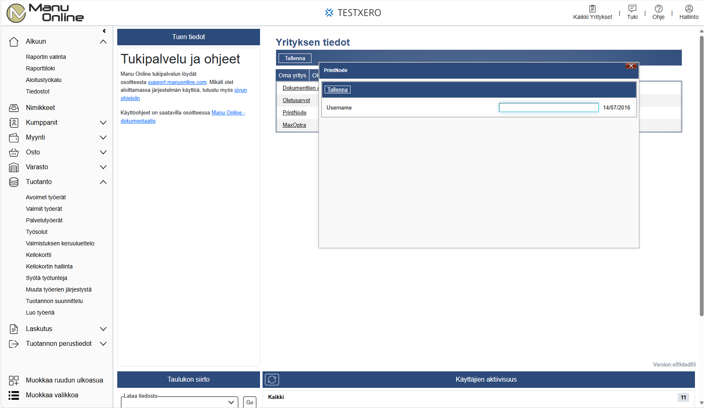Open Valmistuksen keruuluettelo menu item
The width and height of the screenshot is (704, 408).
[60, 243]
